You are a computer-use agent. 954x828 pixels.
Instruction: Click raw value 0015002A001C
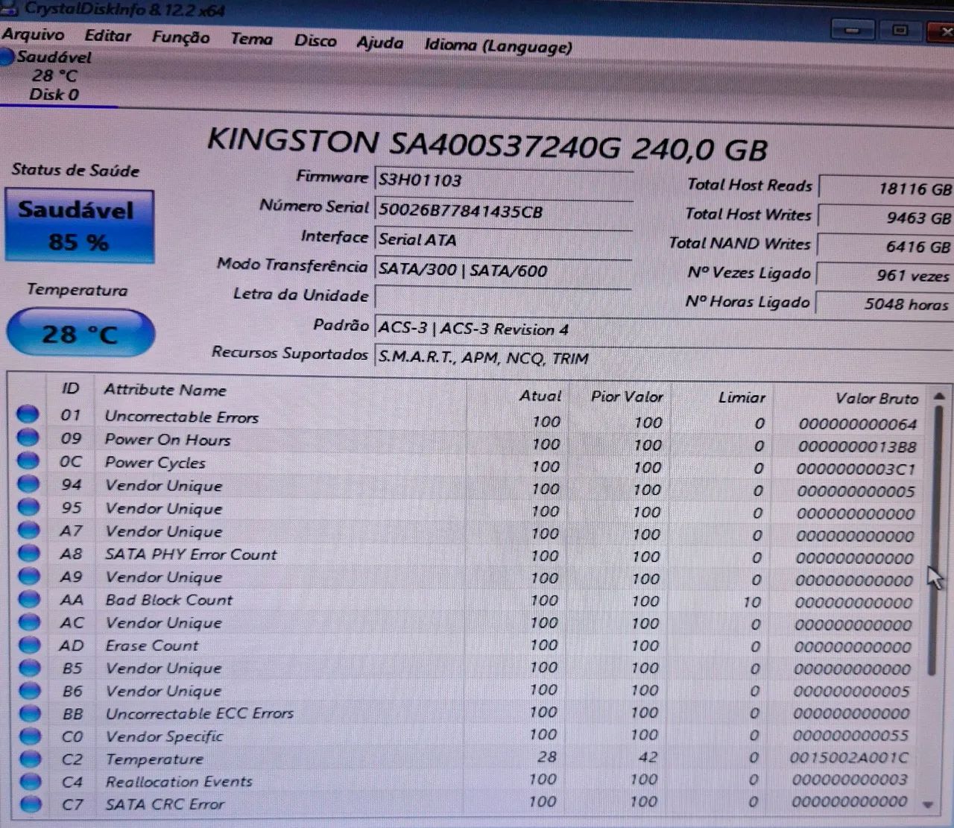850,758
